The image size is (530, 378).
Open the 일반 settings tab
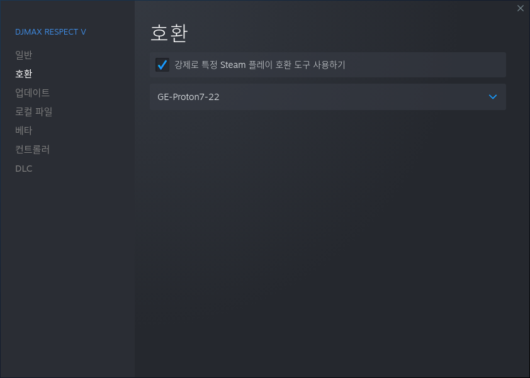click(x=24, y=55)
